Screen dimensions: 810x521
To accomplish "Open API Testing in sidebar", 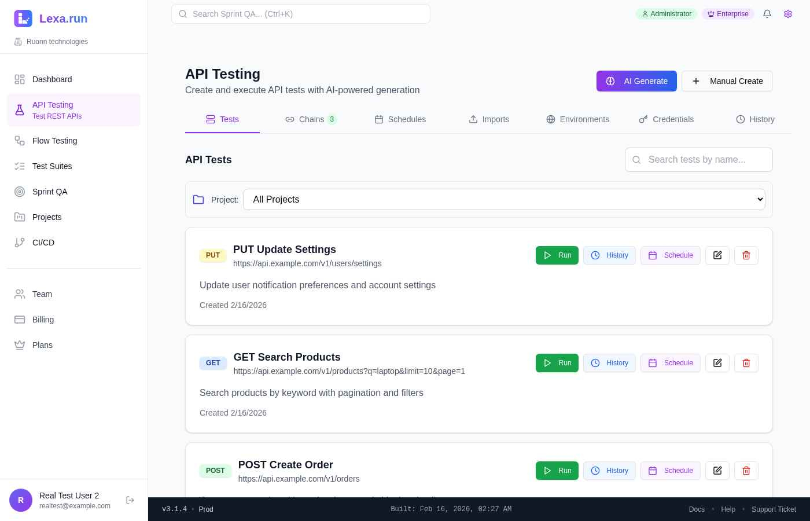I will click(74, 109).
